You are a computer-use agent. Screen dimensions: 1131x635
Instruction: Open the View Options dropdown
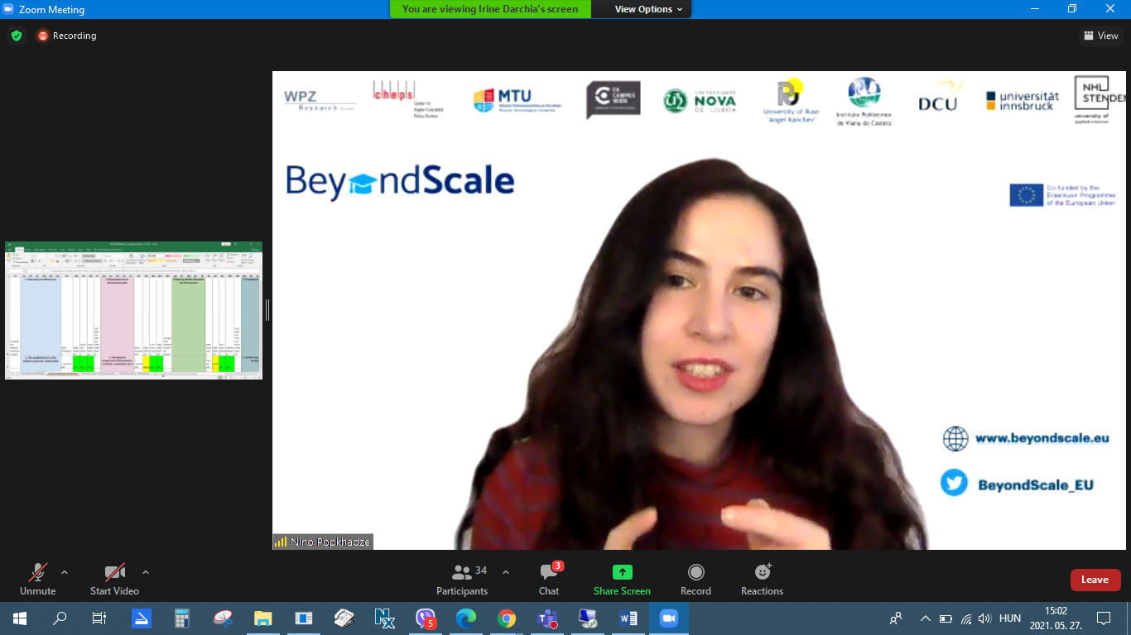click(x=648, y=9)
